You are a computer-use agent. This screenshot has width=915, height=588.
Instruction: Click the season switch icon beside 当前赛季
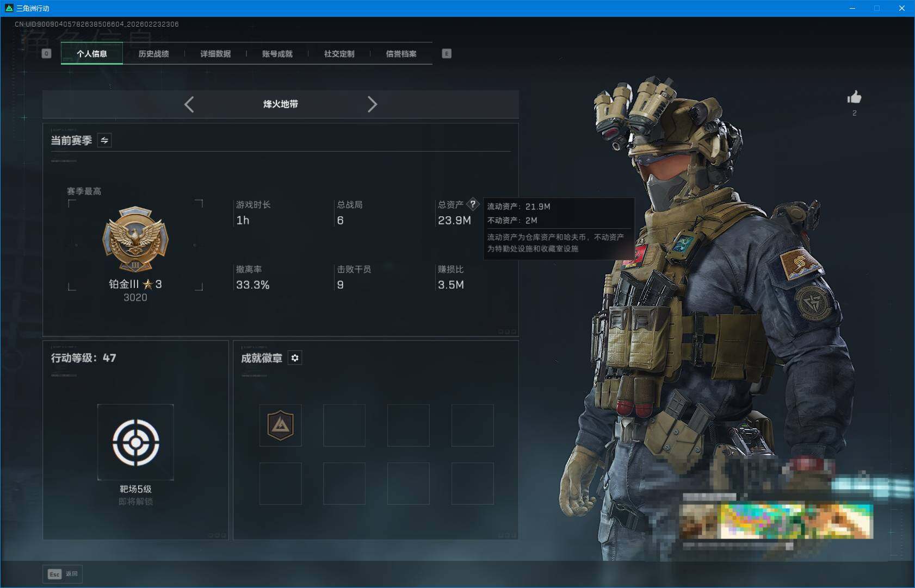(104, 140)
